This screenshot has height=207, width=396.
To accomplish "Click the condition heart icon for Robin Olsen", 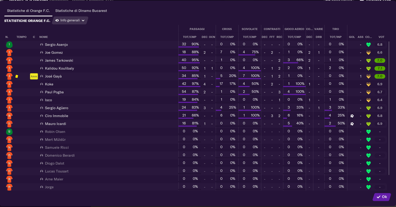I will click(x=368, y=132).
